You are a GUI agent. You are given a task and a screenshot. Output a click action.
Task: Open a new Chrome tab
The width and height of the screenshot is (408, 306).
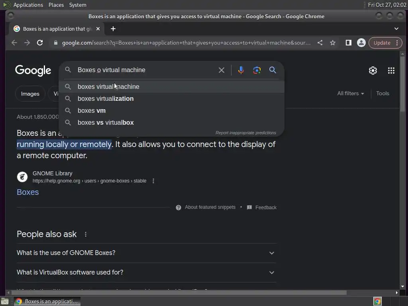click(113, 29)
